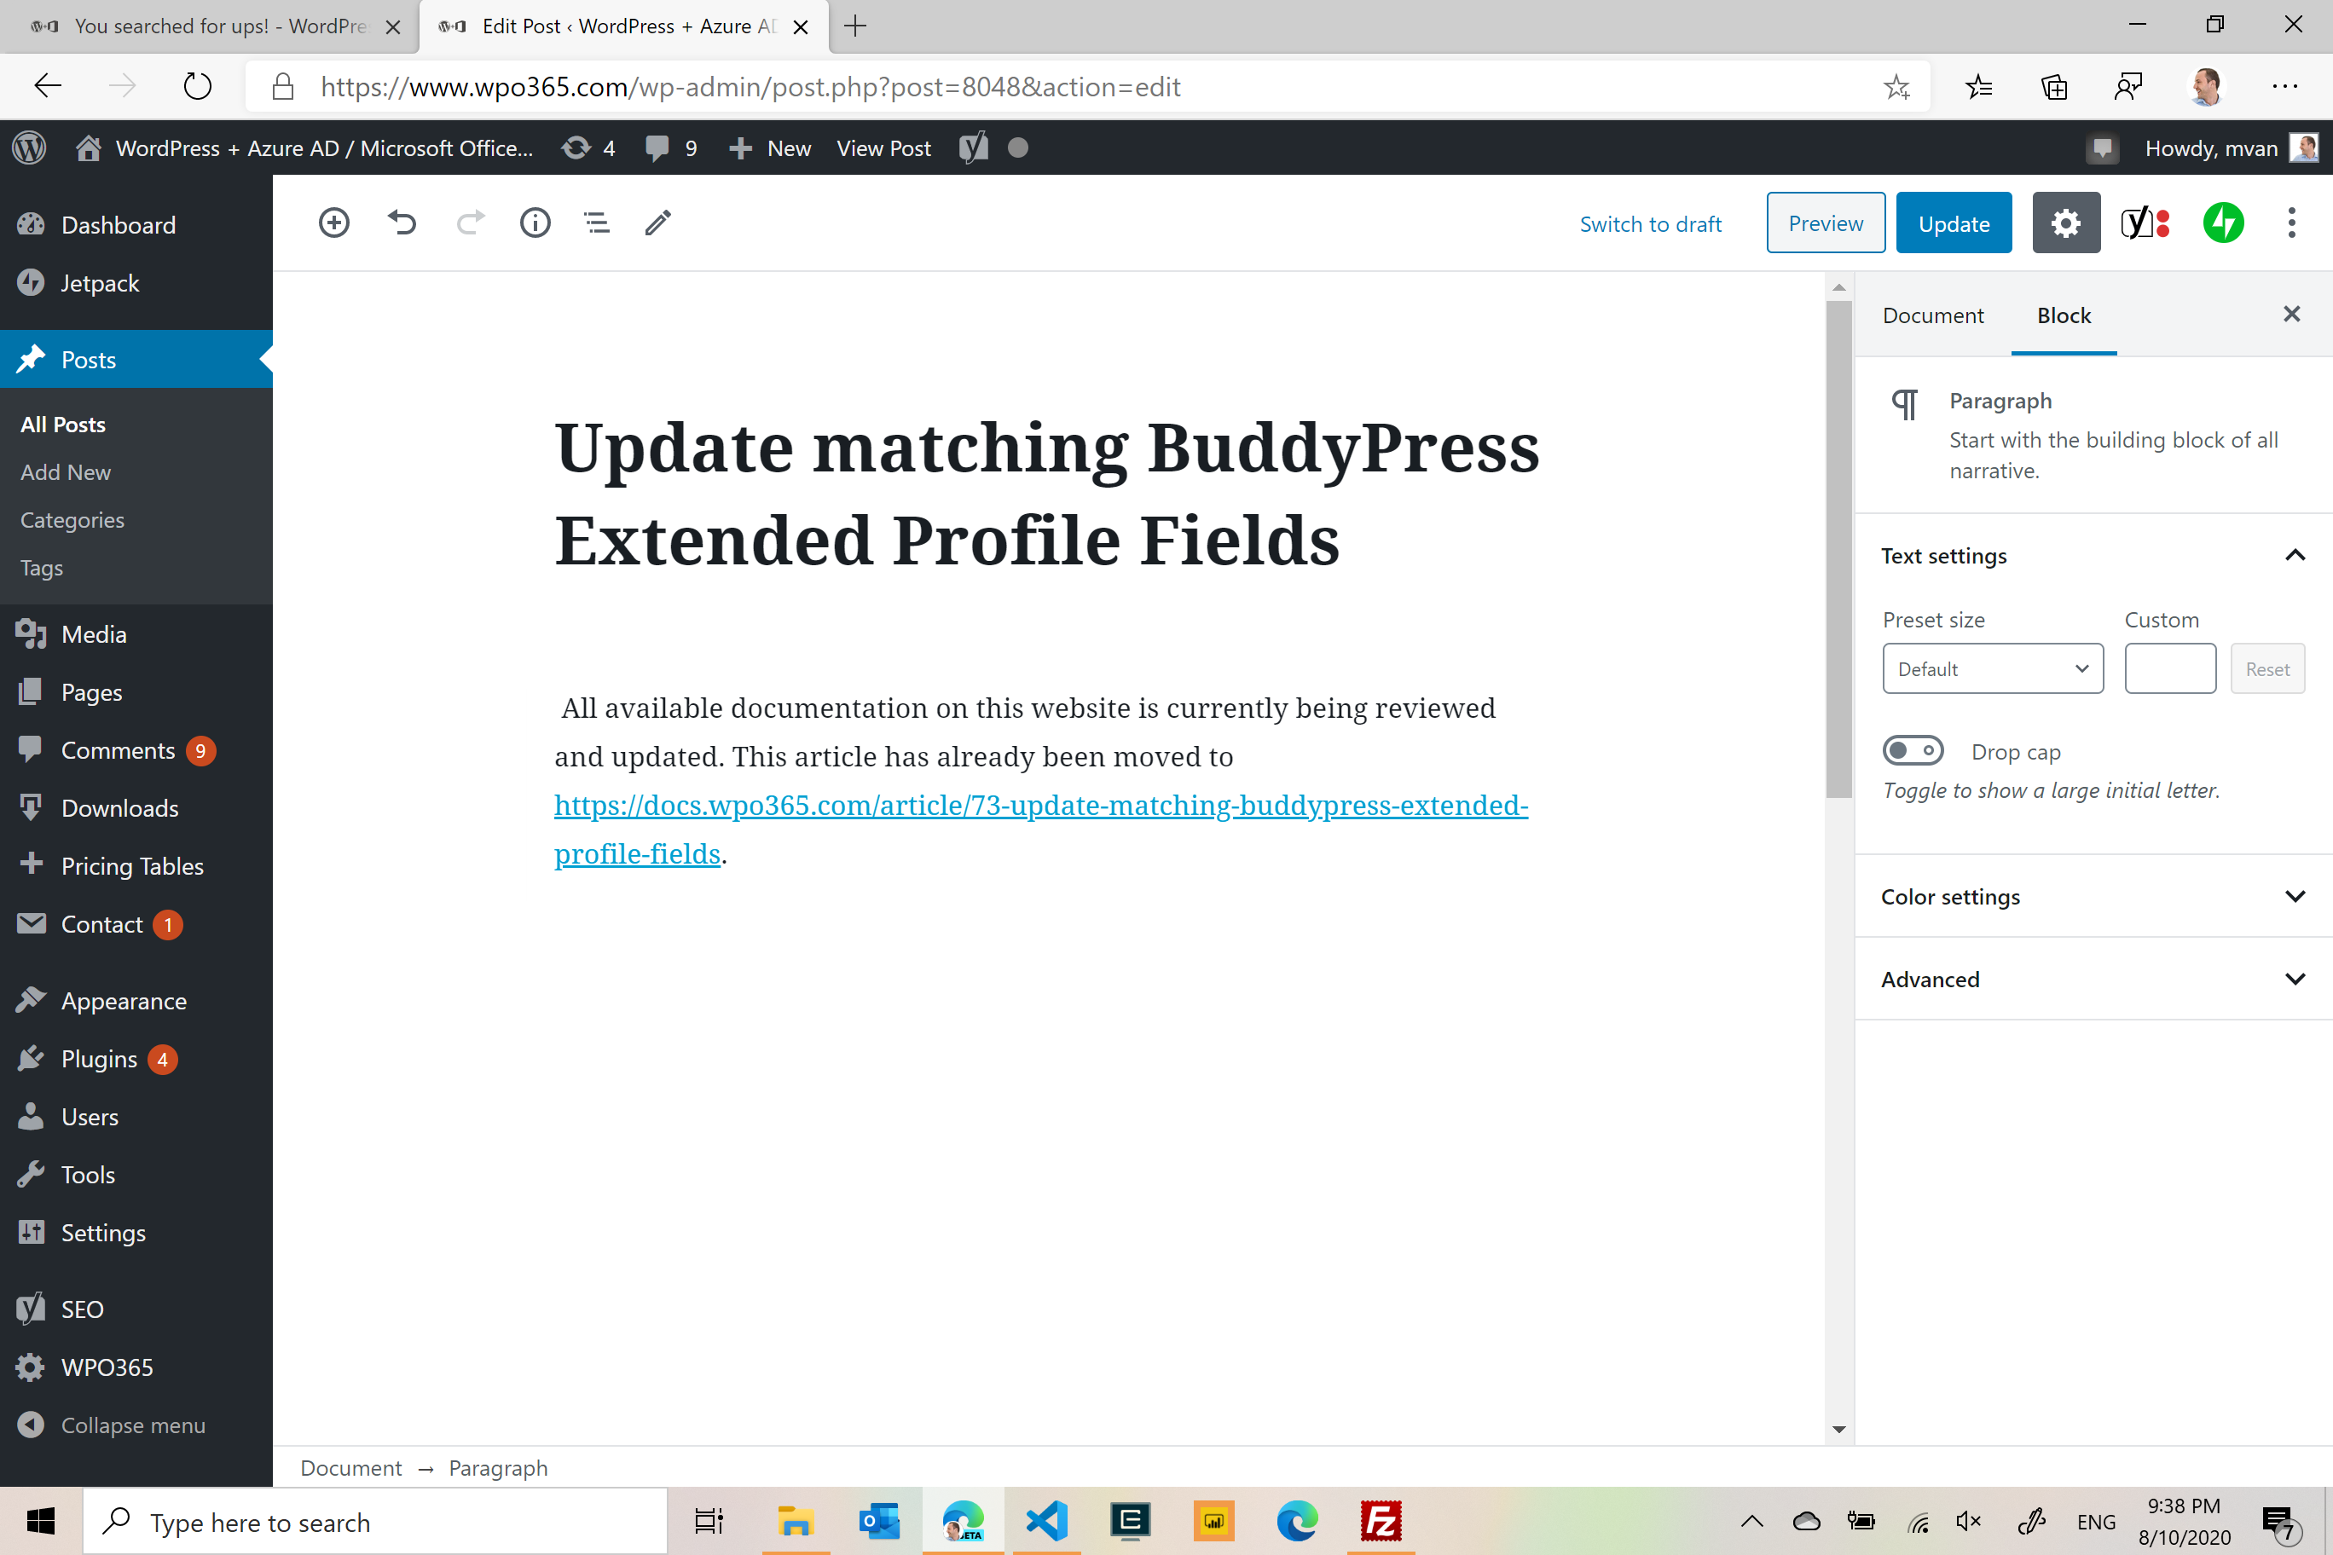Open the Yoast SEO sidebar icon
This screenshot has width=2333, height=1555.
pos(2145,223)
